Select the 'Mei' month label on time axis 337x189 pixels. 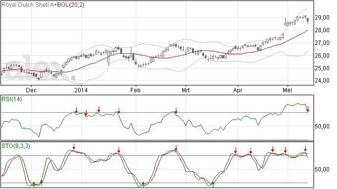287,90
